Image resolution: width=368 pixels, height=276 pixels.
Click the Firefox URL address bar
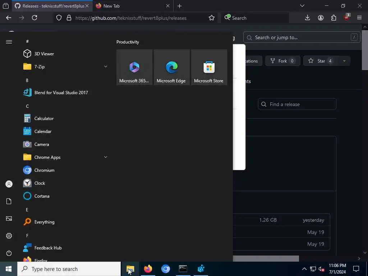(131, 18)
